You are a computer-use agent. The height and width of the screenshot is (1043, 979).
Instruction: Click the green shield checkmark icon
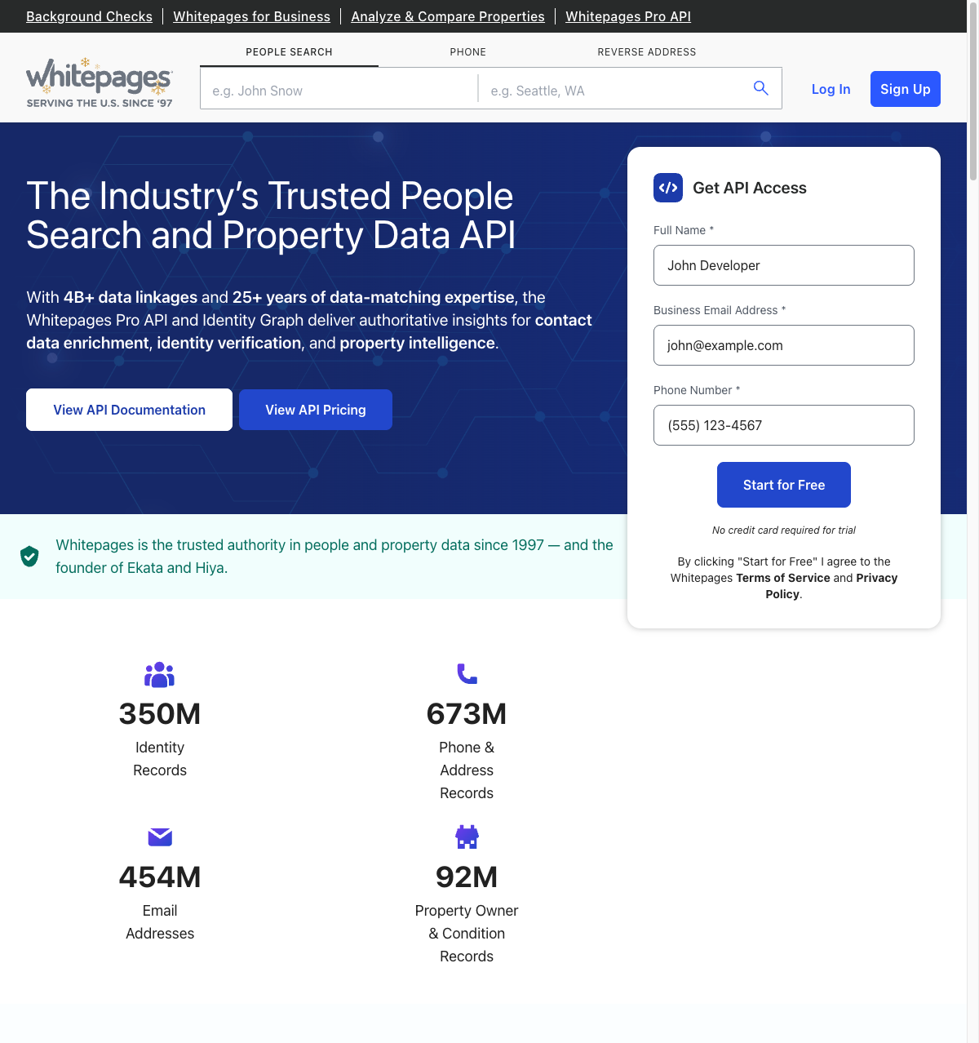click(29, 557)
